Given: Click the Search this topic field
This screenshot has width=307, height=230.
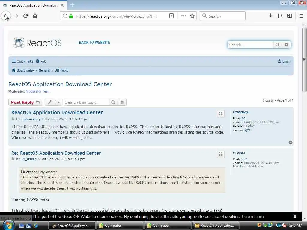Looking at the screenshot, I should pyautogui.click(x=86, y=102).
